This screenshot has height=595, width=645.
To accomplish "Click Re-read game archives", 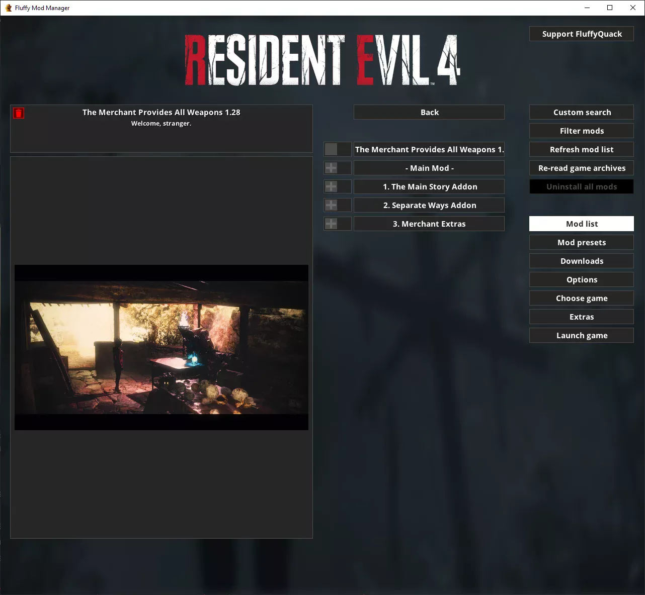I will tap(581, 168).
